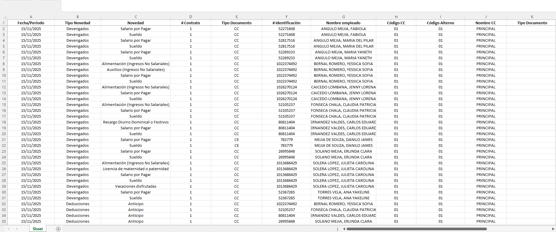Select the Nombre empleado header cell

pos(343,23)
